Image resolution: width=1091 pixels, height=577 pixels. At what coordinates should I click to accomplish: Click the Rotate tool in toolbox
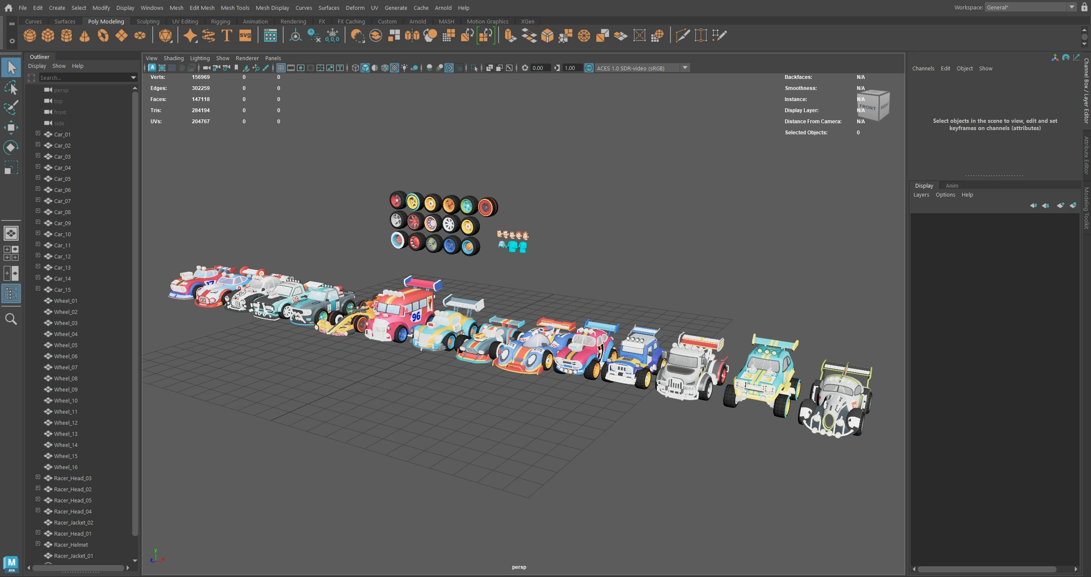11,148
